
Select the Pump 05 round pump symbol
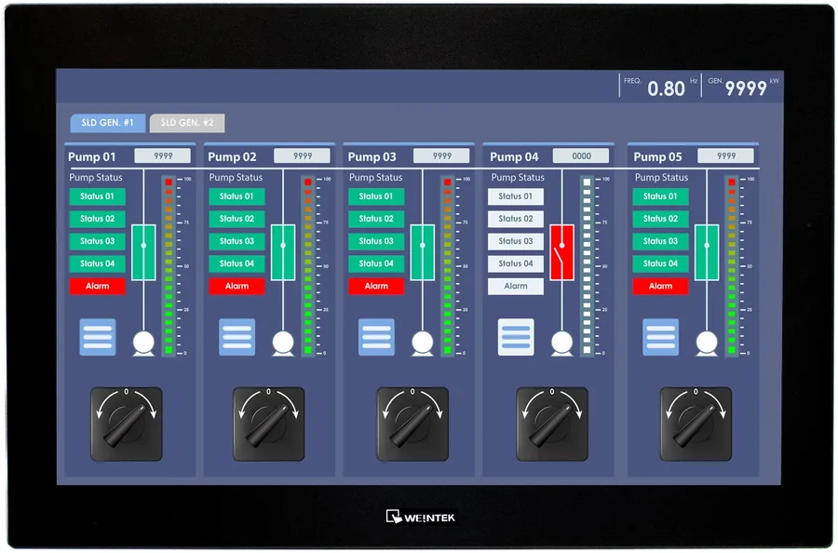tap(707, 343)
